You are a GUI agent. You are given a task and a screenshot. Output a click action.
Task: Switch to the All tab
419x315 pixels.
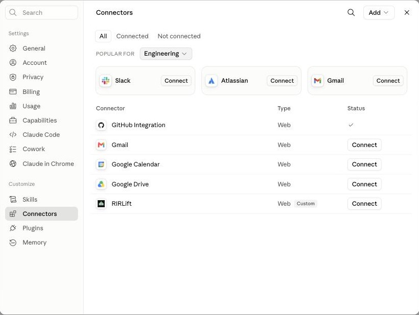pos(103,36)
